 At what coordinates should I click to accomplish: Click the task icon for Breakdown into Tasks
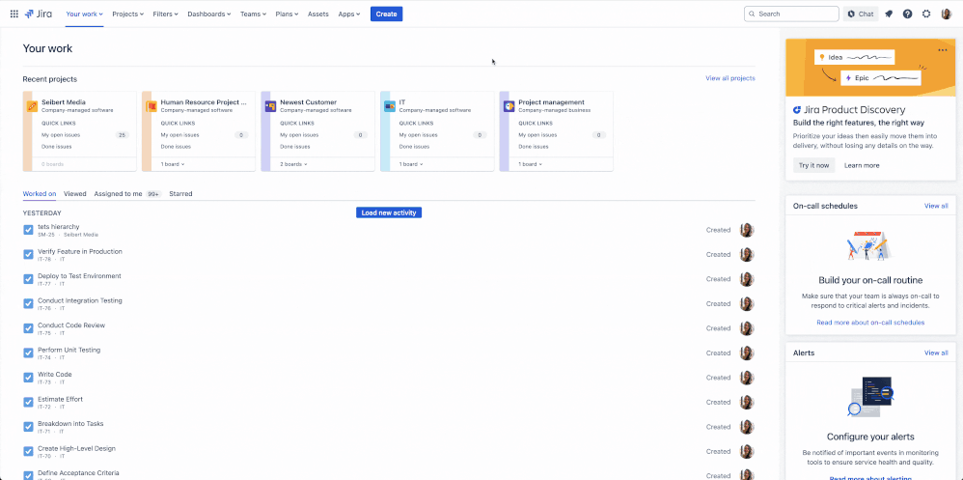pos(28,427)
